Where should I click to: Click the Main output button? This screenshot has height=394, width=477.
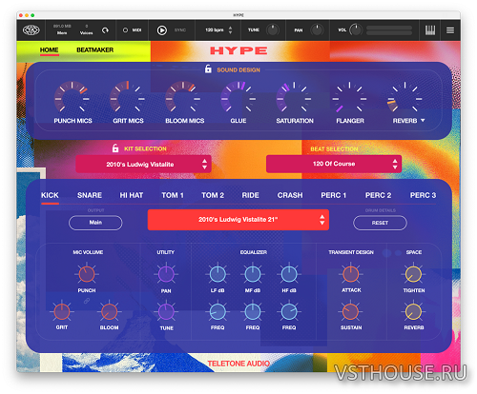[x=95, y=223]
